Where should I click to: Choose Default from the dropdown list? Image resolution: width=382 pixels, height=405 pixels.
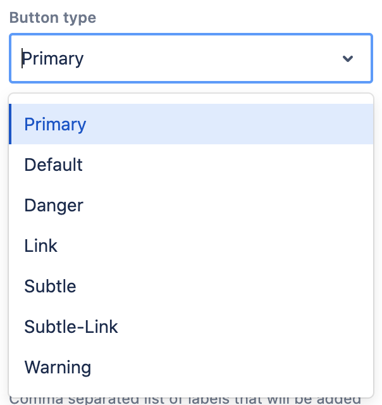(53, 165)
